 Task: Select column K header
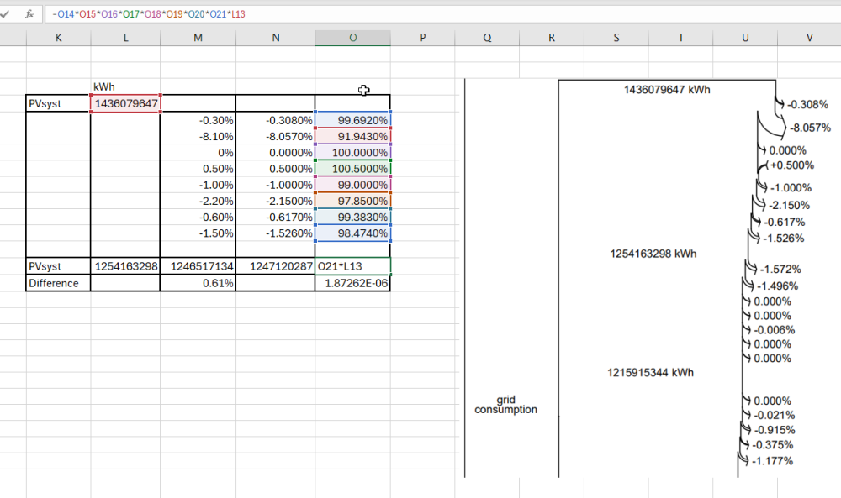coord(58,38)
